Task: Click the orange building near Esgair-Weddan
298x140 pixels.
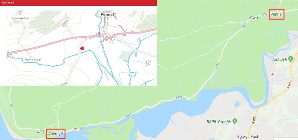Action: (64, 25)
